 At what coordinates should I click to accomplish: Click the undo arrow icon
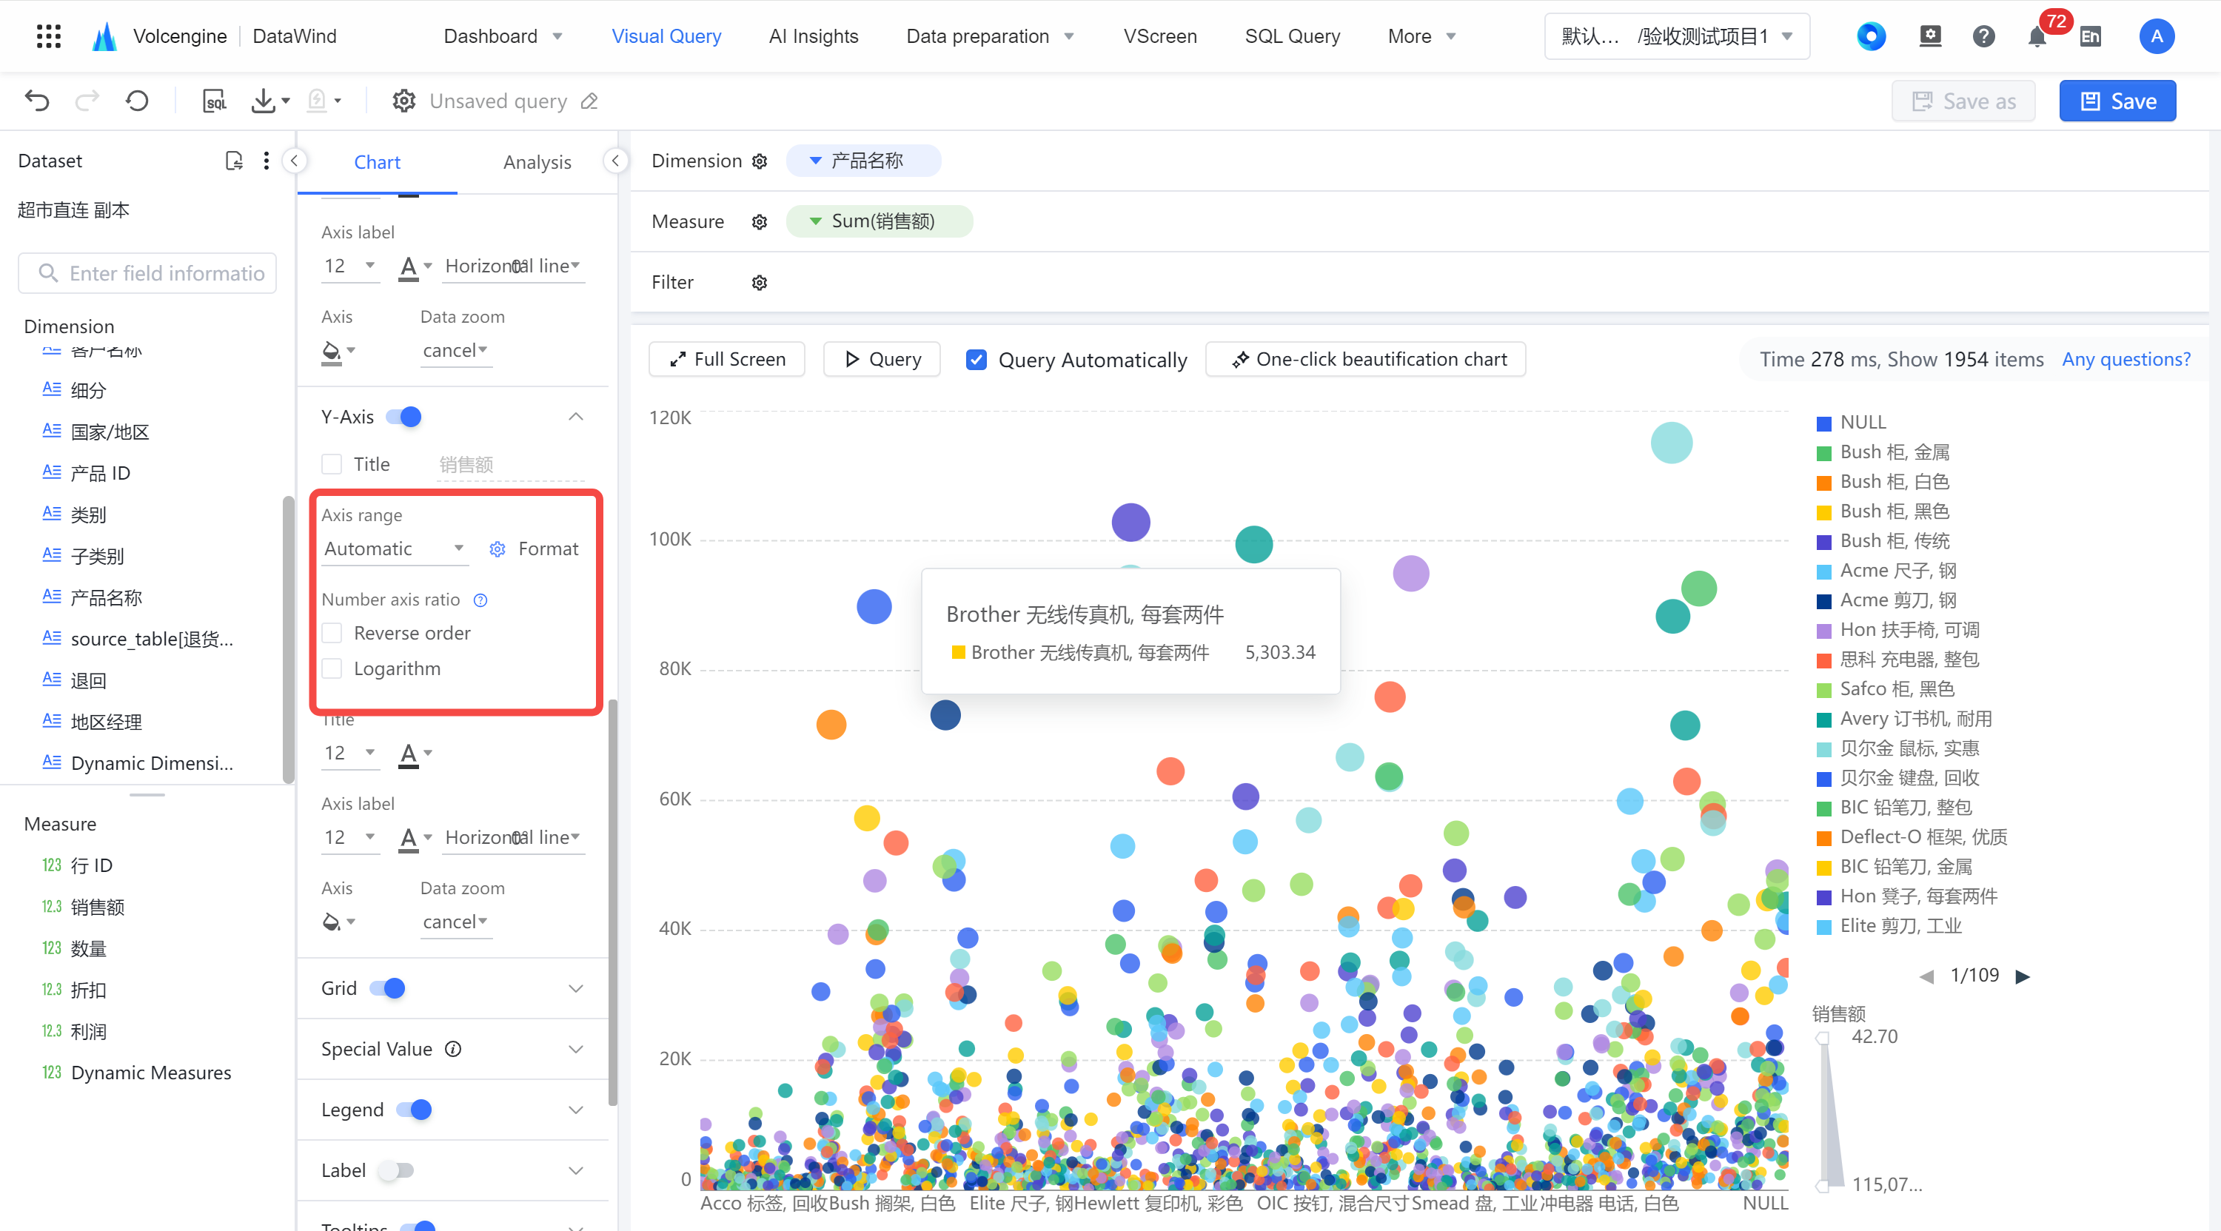click(37, 101)
